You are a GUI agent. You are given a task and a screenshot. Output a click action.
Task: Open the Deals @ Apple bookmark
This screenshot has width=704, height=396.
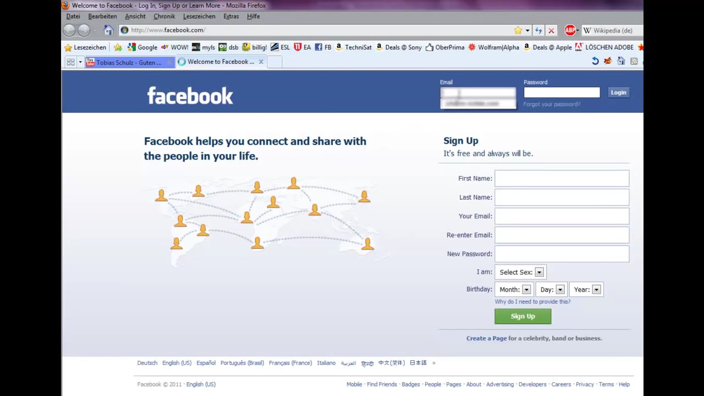(x=548, y=47)
